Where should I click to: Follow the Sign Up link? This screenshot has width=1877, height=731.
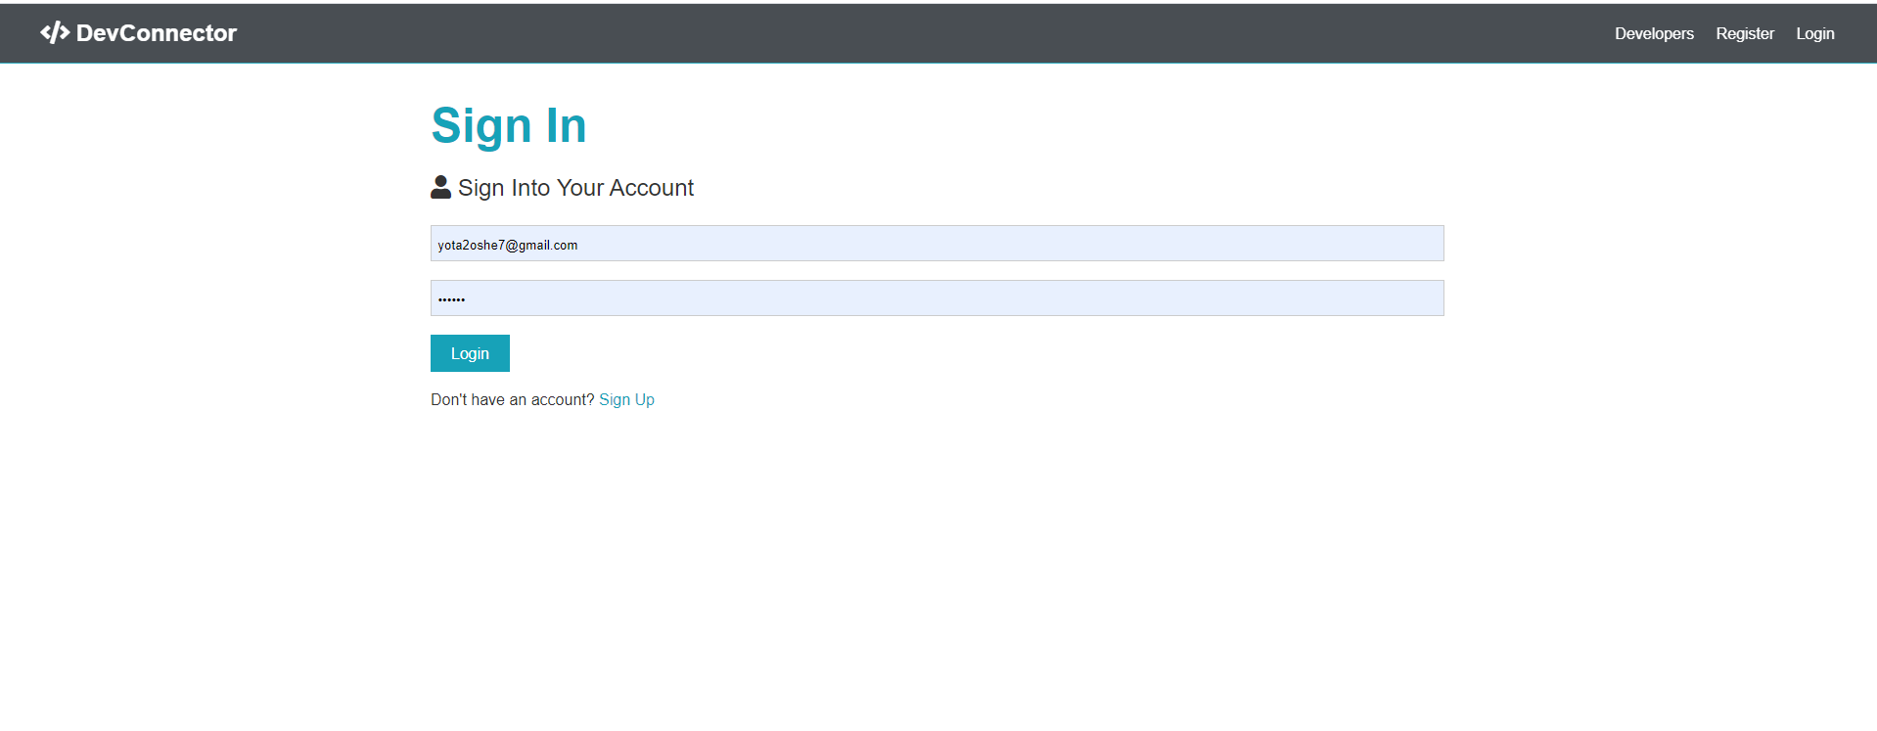pos(626,399)
